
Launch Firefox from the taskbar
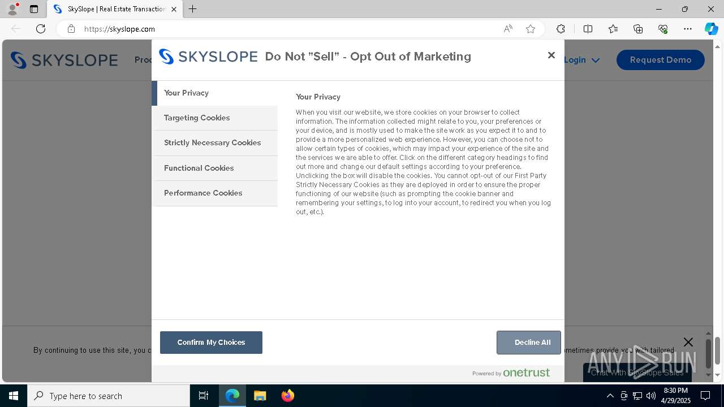[288, 396]
